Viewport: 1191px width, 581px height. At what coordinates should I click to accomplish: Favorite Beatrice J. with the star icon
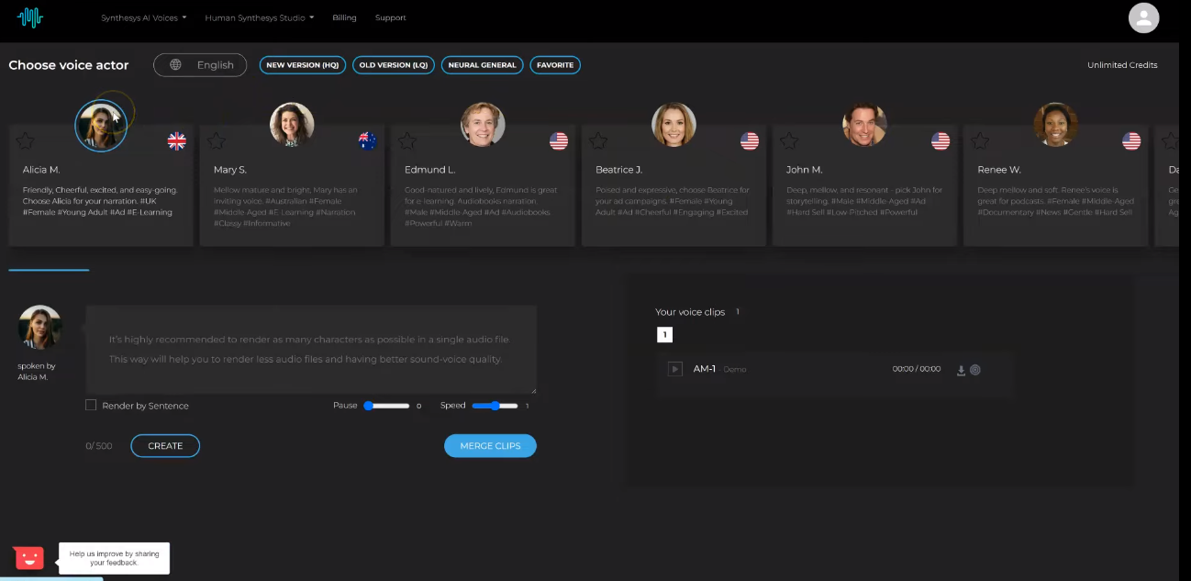pyautogui.click(x=598, y=140)
